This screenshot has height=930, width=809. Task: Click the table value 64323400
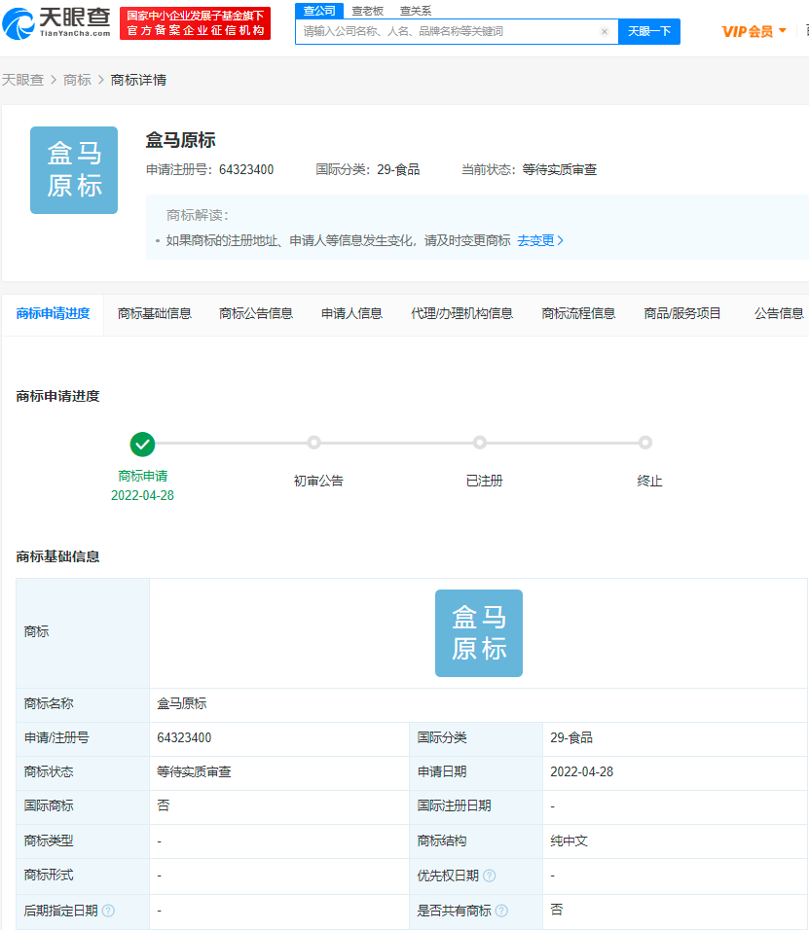(x=184, y=737)
